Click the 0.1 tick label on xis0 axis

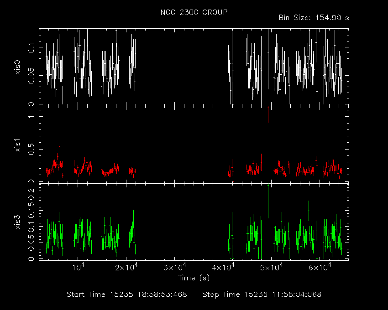[x=31, y=47]
